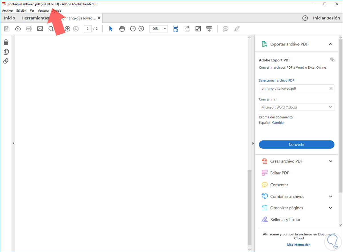The width and height of the screenshot is (343, 252).
Task: Click the Print file icon
Action: coord(29,29)
